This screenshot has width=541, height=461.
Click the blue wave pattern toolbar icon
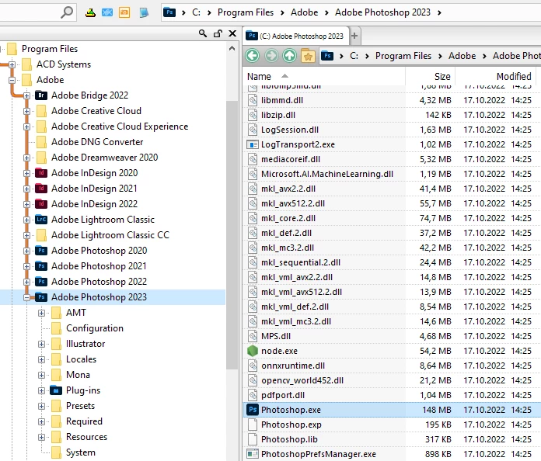107,12
